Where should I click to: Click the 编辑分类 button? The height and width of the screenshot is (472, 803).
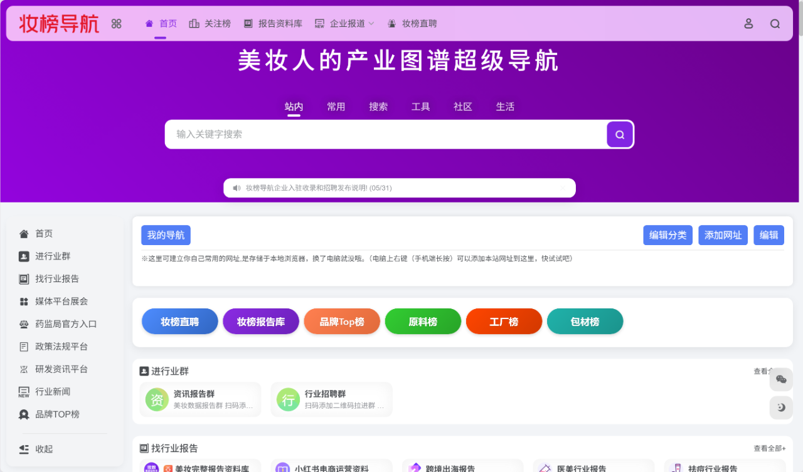[667, 235]
